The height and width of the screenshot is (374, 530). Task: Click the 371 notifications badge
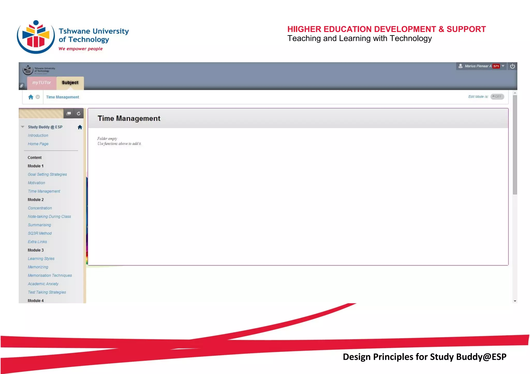(496, 66)
